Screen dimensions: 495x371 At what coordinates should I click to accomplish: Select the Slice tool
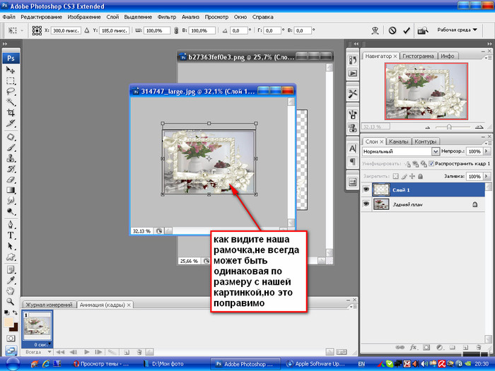[x=11, y=123]
